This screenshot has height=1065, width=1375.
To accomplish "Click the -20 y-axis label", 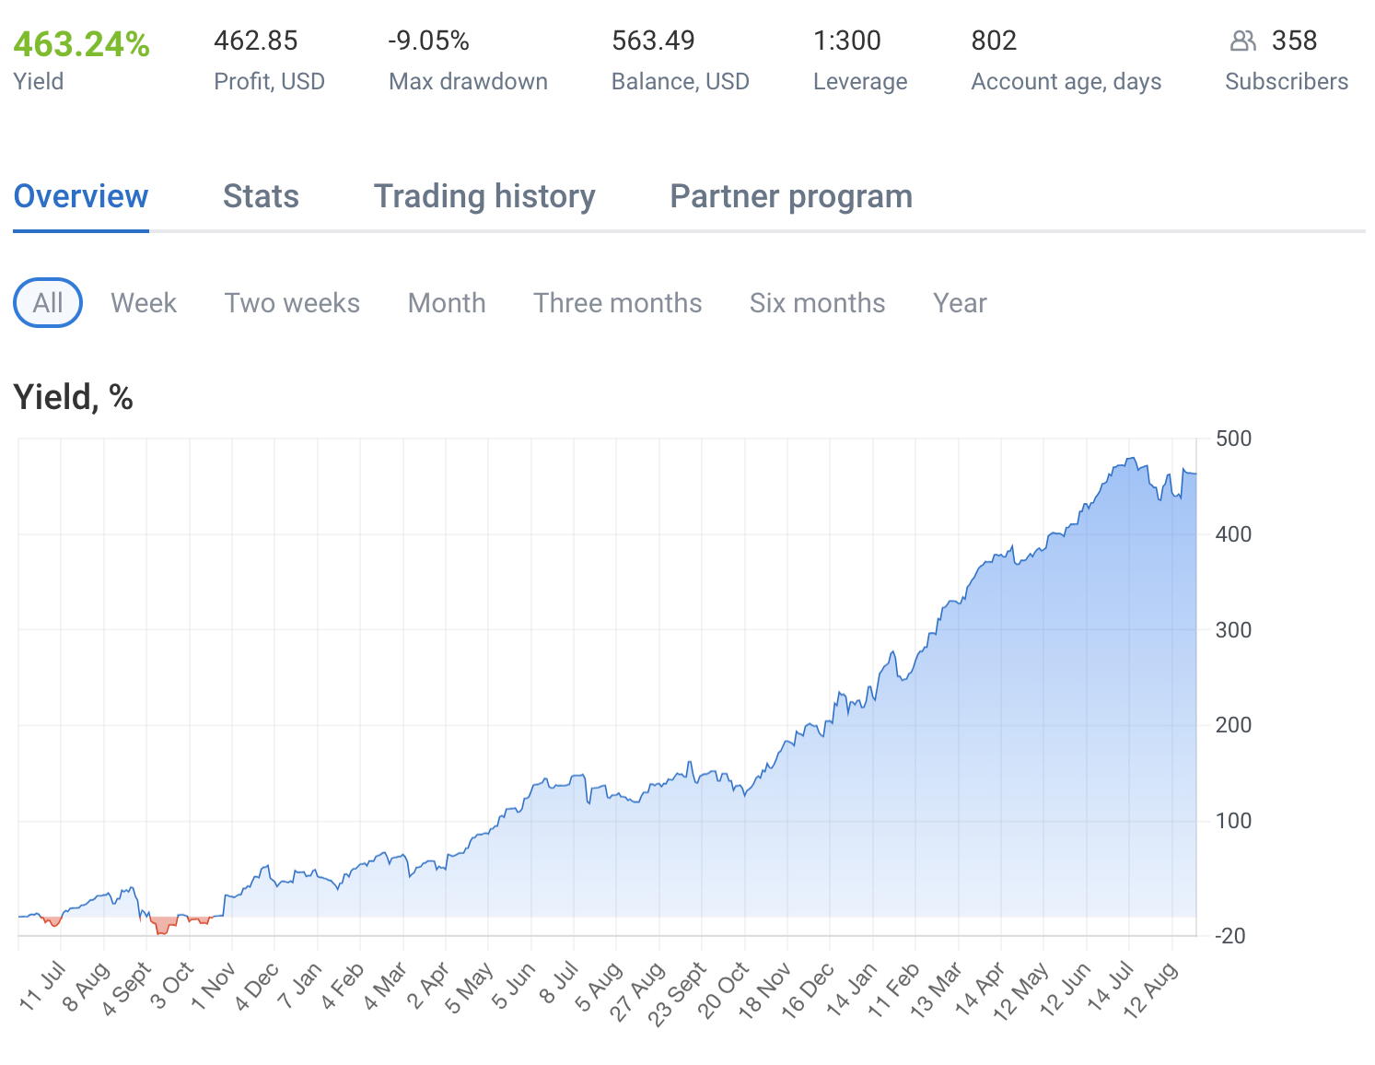I will coord(1229,936).
